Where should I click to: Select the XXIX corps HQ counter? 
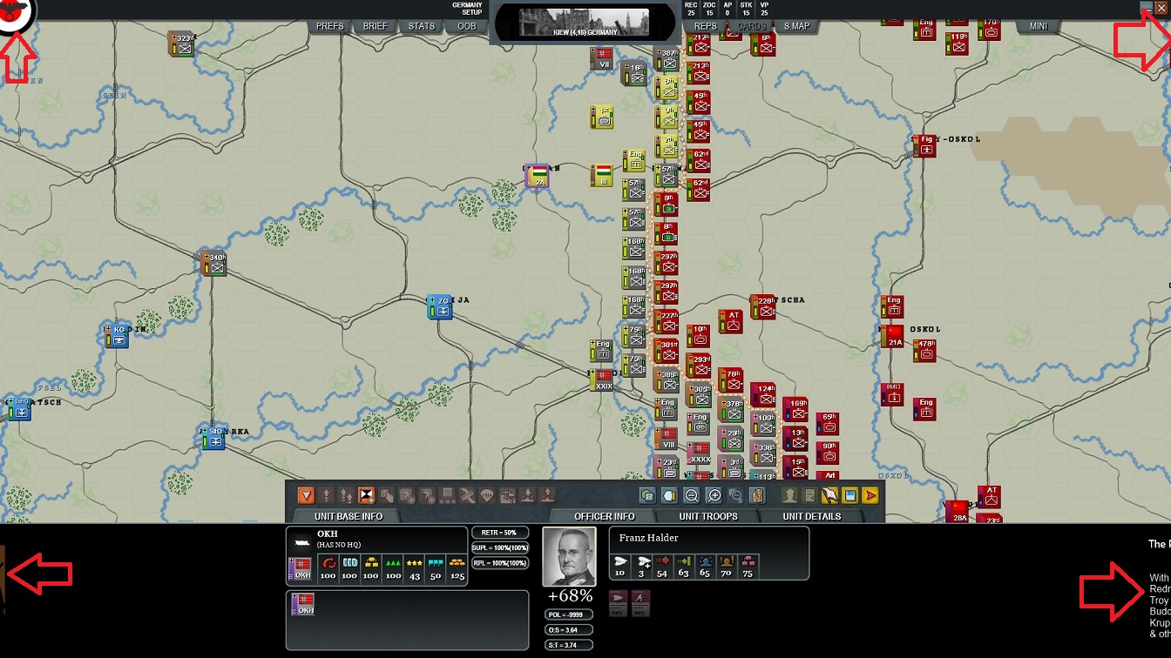pyautogui.click(x=602, y=380)
